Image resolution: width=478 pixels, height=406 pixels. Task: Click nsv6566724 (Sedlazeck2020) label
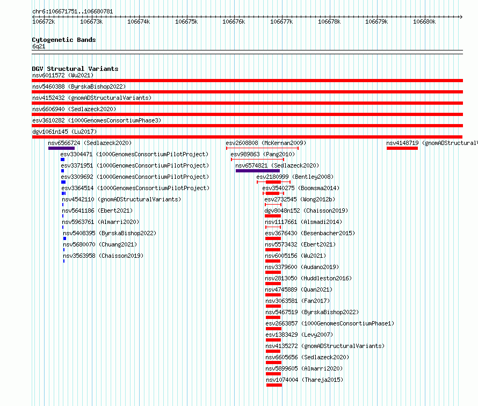[90, 143]
